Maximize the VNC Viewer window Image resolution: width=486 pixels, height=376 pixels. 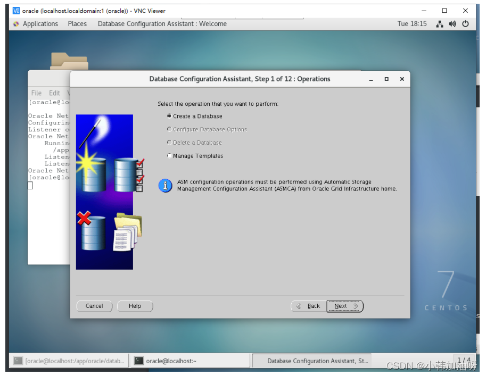(444, 11)
